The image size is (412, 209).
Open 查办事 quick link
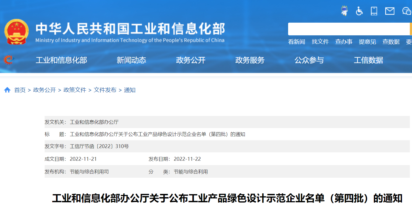pyautogui.click(x=344, y=42)
